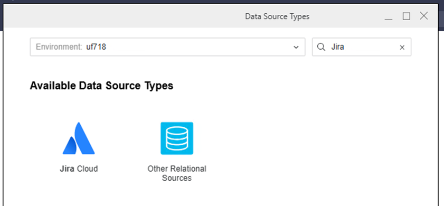Click the Environment: field label

click(x=59, y=47)
